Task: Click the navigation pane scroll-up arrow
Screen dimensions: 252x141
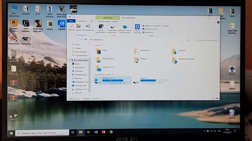Action: (90, 44)
